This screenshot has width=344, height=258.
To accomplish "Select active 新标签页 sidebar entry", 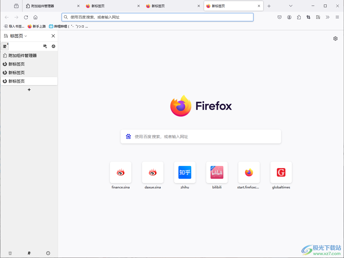I will [29, 81].
